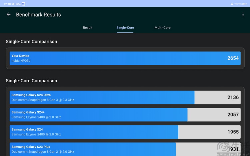The image size is (250, 156).
Task: Select the Samsung Galaxy S23 Plus result bar
Action: 125,149
